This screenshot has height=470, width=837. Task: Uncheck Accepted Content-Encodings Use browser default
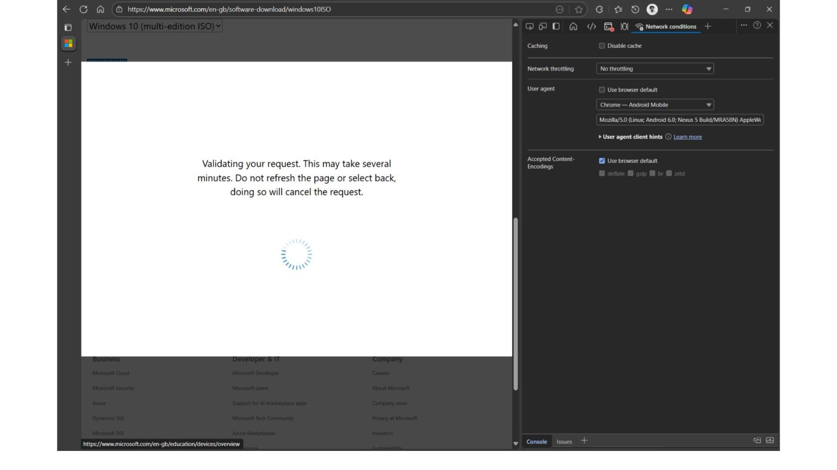[x=602, y=161]
